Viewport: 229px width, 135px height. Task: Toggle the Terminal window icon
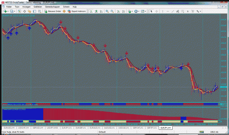coord(34,11)
